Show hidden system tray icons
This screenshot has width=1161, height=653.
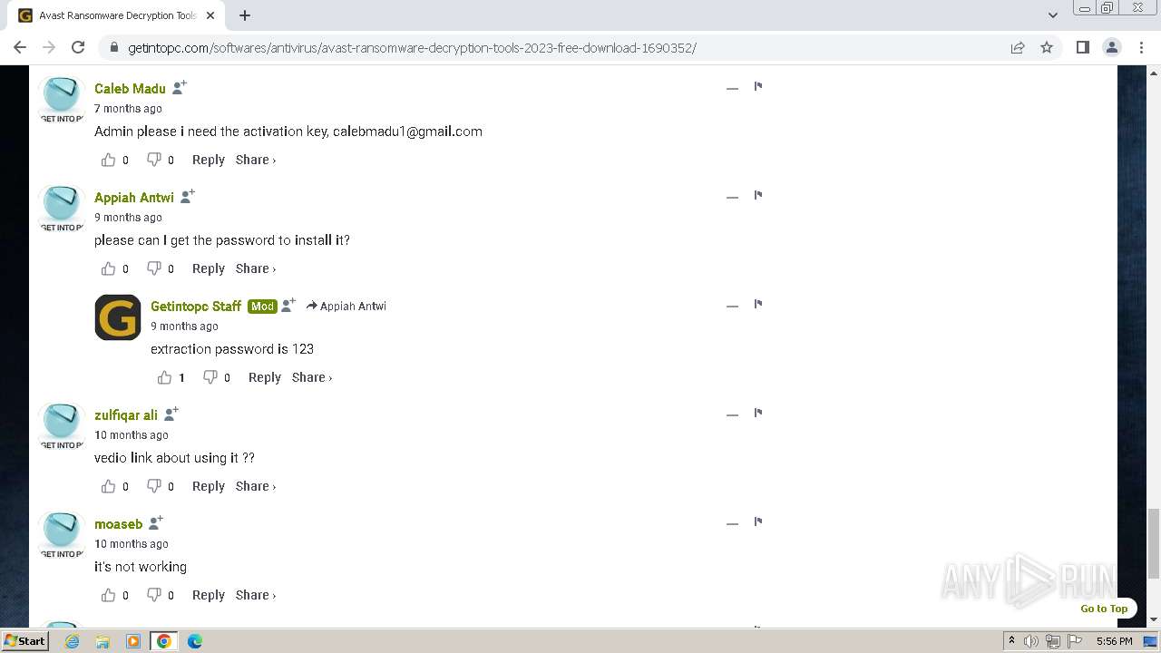[1011, 641]
